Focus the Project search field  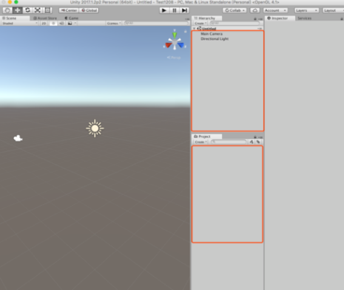click(x=229, y=142)
